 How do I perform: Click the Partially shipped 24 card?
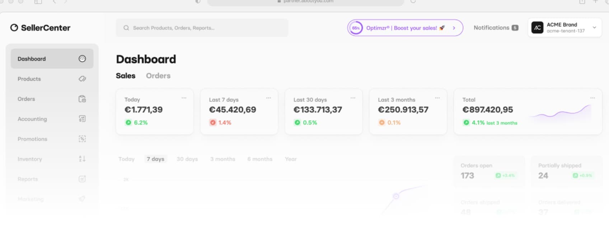click(x=567, y=171)
